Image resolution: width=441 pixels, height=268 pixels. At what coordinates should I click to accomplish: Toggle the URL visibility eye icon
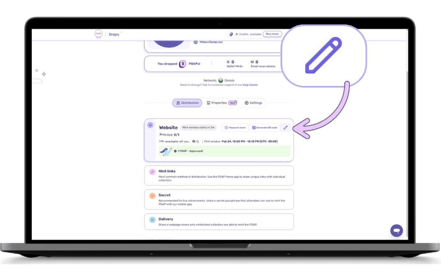193,141
